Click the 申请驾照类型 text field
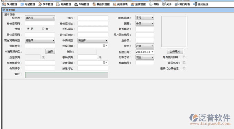Viewport: 234px width, 129px height. [35, 52]
